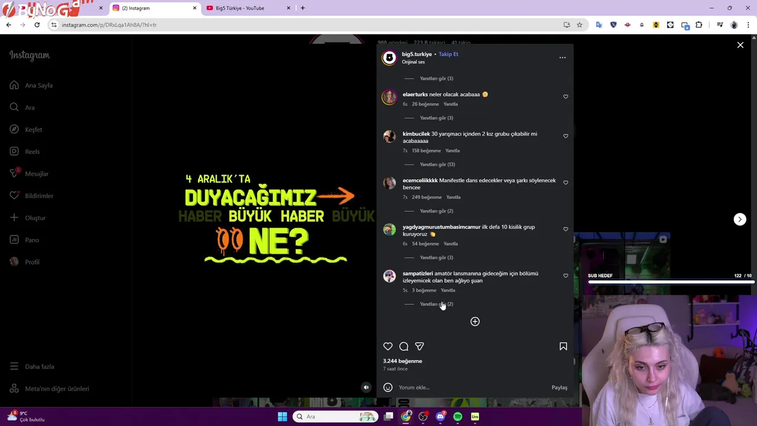Click the address bar URL
This screenshot has height=426, width=757.
[x=109, y=25]
